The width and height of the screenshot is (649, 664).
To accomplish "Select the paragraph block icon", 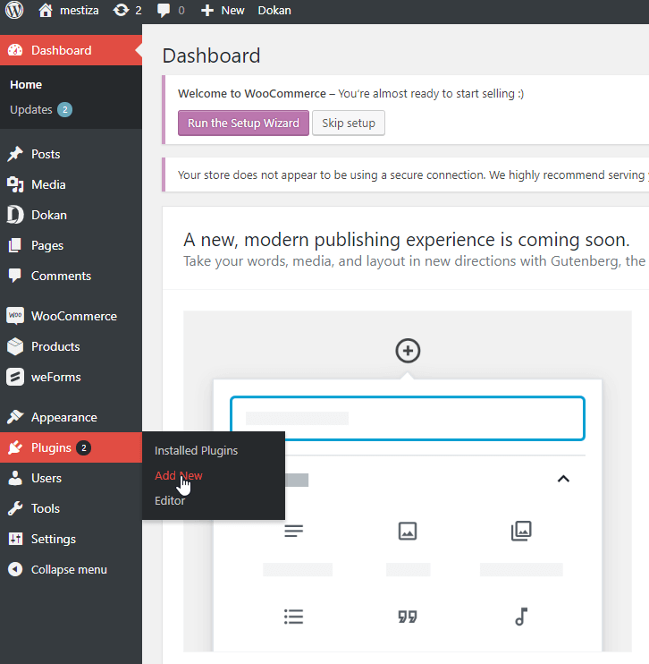I will point(293,531).
